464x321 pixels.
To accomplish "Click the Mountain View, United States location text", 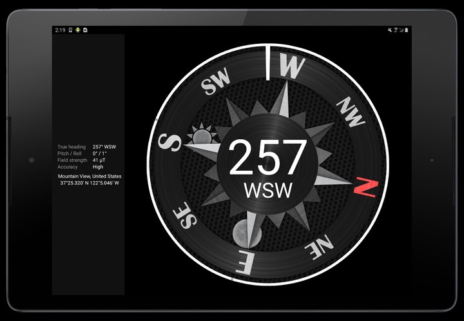I will tap(90, 177).
